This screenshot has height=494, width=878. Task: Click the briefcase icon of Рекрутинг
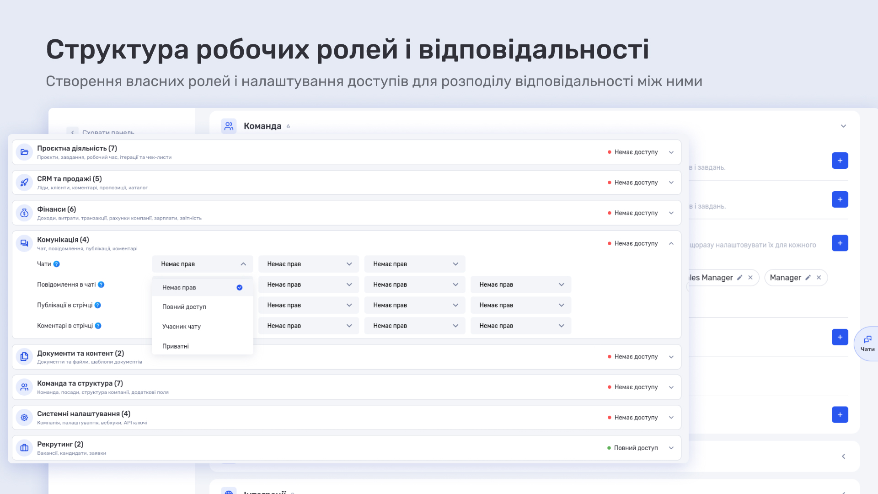24,448
